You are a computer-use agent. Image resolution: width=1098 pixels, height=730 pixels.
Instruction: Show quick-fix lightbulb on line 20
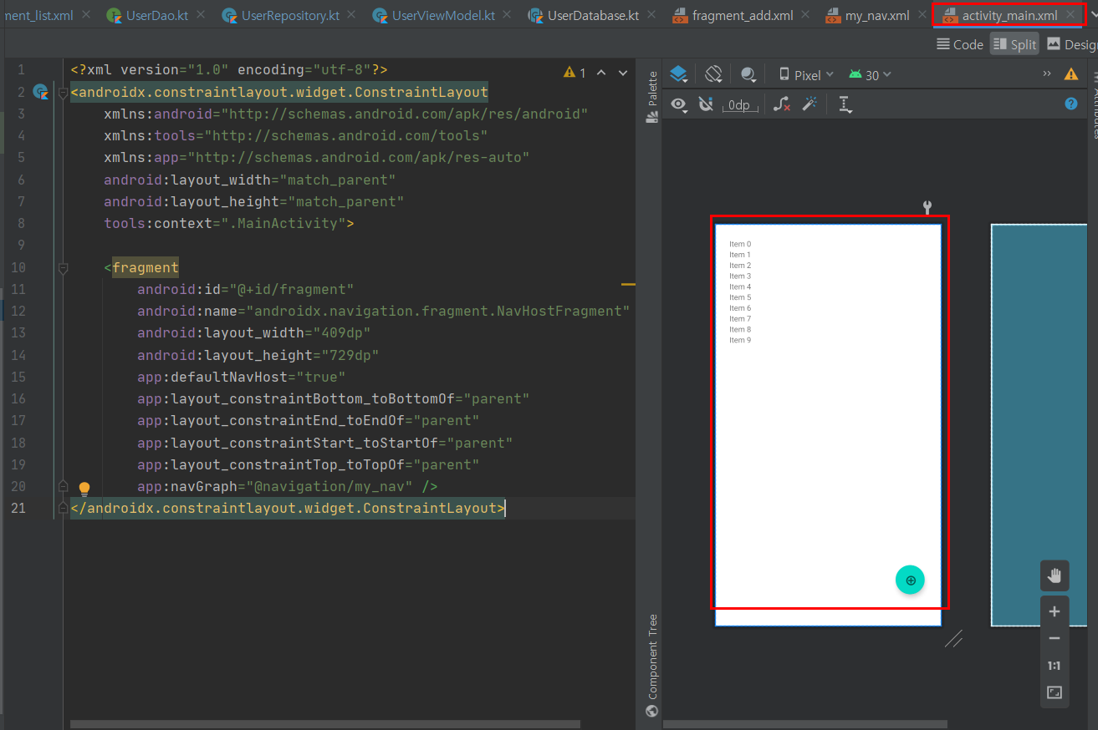click(84, 489)
